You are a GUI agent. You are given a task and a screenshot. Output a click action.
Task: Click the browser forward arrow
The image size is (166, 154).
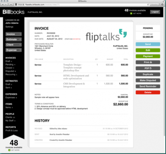6,5
